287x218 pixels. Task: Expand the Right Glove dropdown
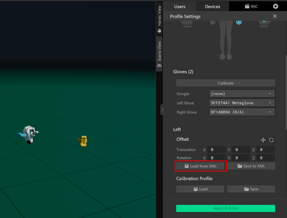click(242, 112)
